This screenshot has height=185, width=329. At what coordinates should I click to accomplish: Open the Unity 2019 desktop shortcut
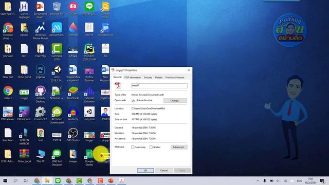[x=57, y=73]
